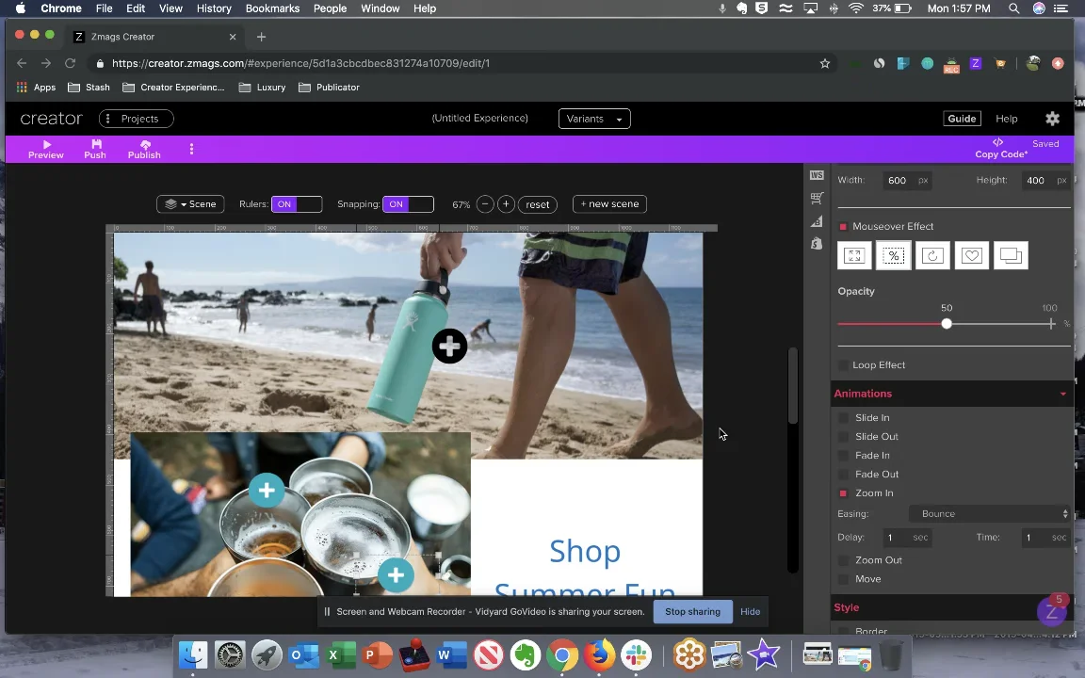Click the reset zoom button

(538, 204)
